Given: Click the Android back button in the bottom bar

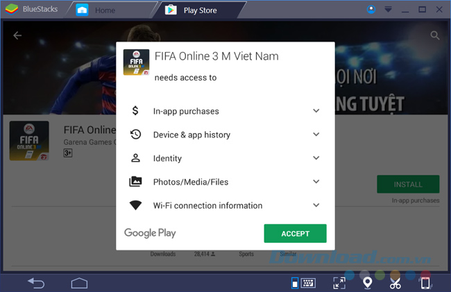Looking at the screenshot, I should tap(36, 283).
